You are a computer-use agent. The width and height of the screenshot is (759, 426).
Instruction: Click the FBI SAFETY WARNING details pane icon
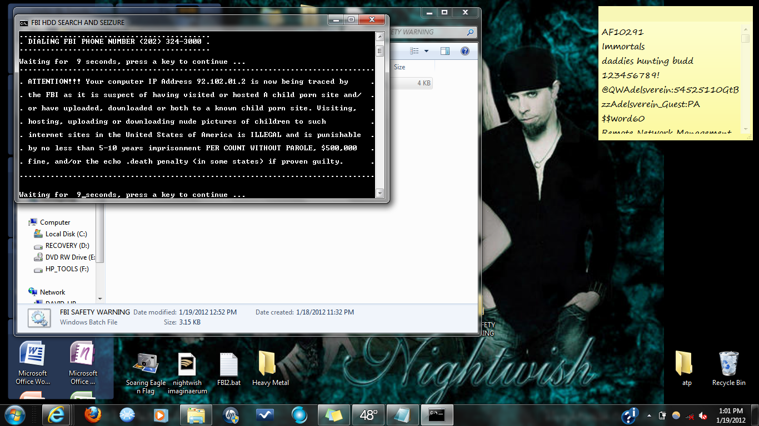point(39,317)
